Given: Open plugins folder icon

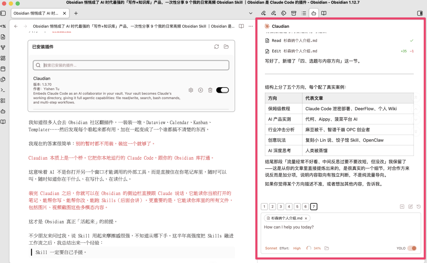Looking at the screenshot, I should 226,47.
